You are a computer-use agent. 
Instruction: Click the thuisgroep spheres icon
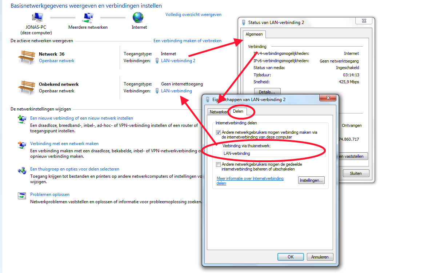(22, 170)
